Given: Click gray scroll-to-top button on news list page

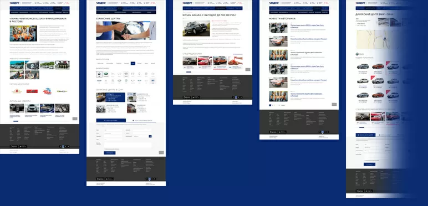Looking at the screenshot, I should pos(334,104).
